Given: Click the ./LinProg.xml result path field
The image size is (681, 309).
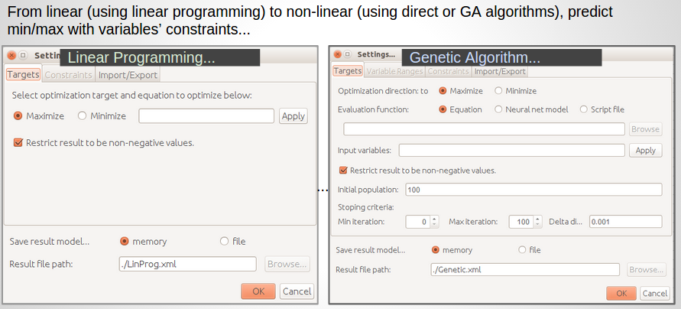Looking at the screenshot, I should point(187,264).
